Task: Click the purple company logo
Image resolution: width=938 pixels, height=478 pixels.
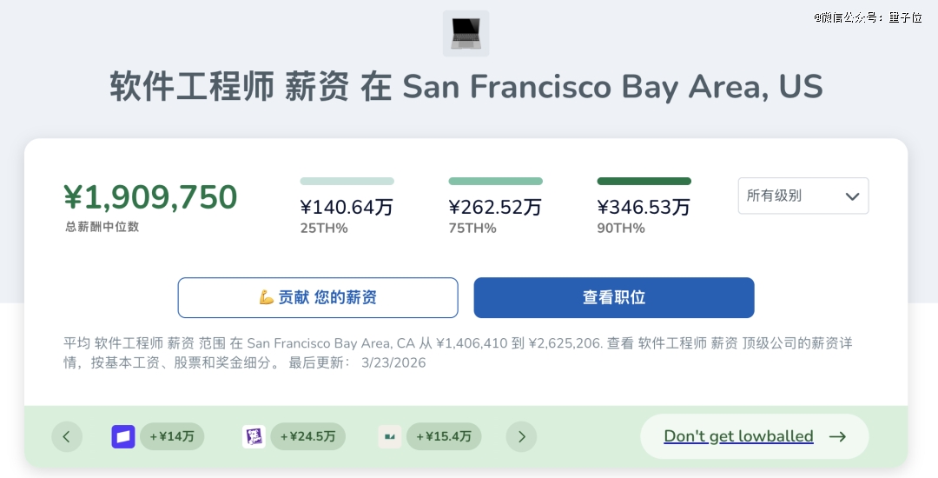Action: pyautogui.click(x=254, y=436)
